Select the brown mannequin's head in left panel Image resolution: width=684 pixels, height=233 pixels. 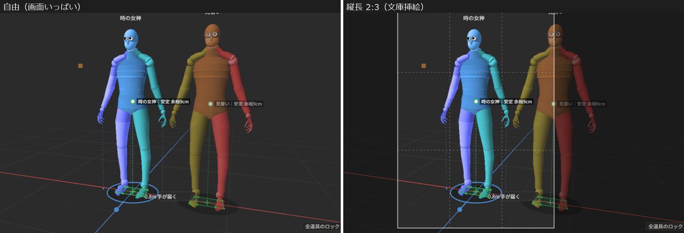click(x=212, y=35)
